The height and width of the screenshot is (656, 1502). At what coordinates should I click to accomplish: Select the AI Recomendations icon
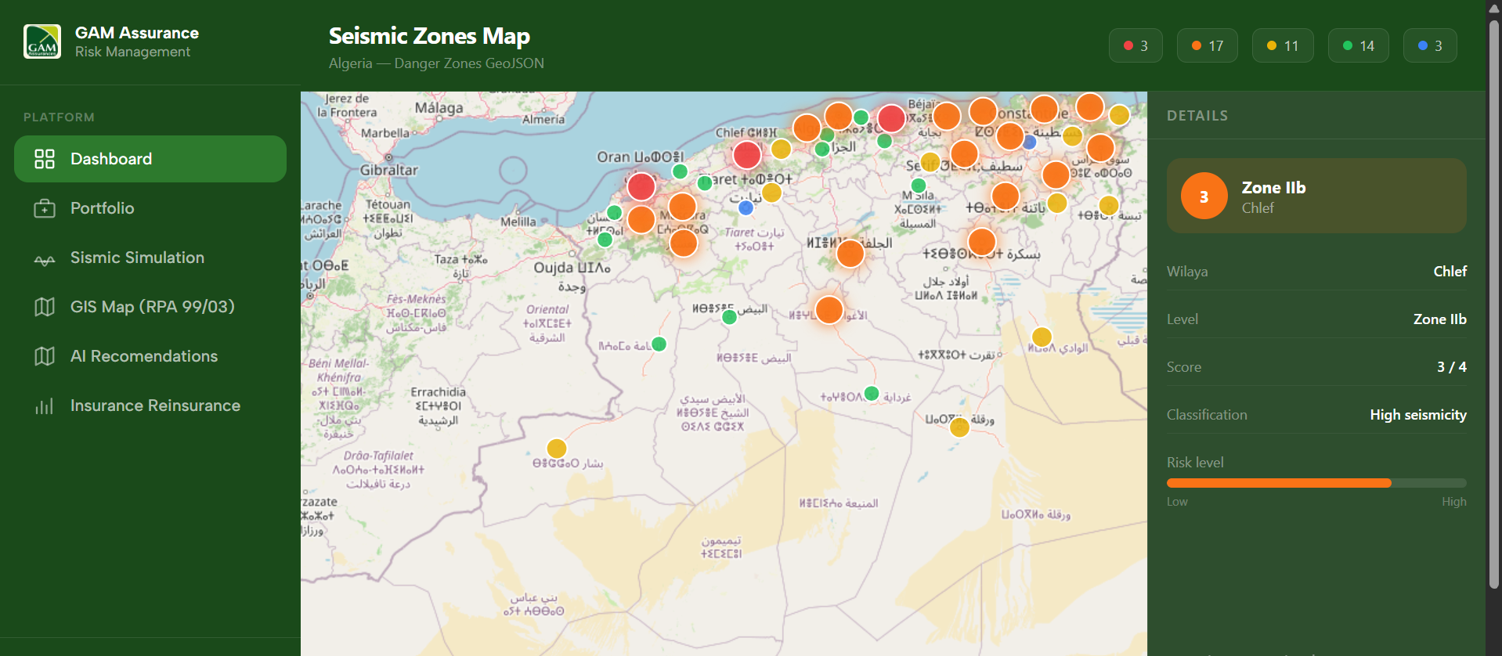click(45, 356)
